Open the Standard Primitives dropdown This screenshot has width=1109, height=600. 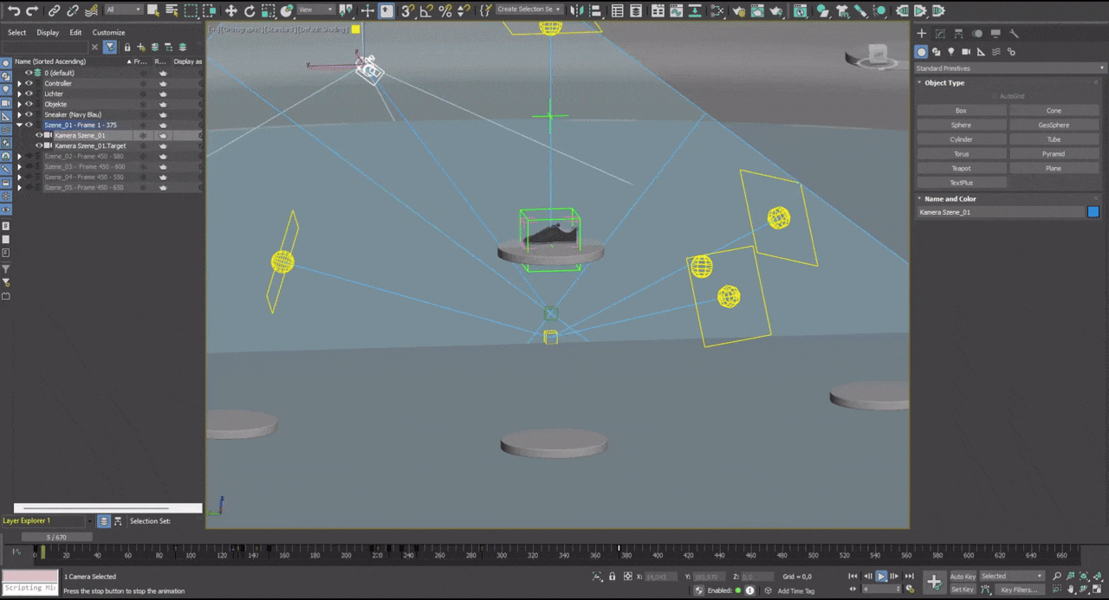(x=1009, y=68)
